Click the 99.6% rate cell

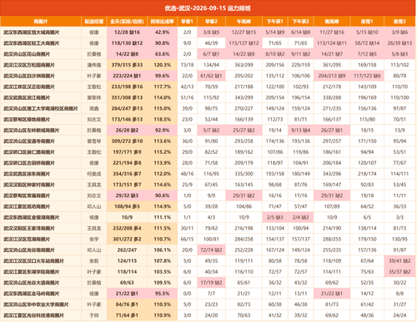point(163,76)
